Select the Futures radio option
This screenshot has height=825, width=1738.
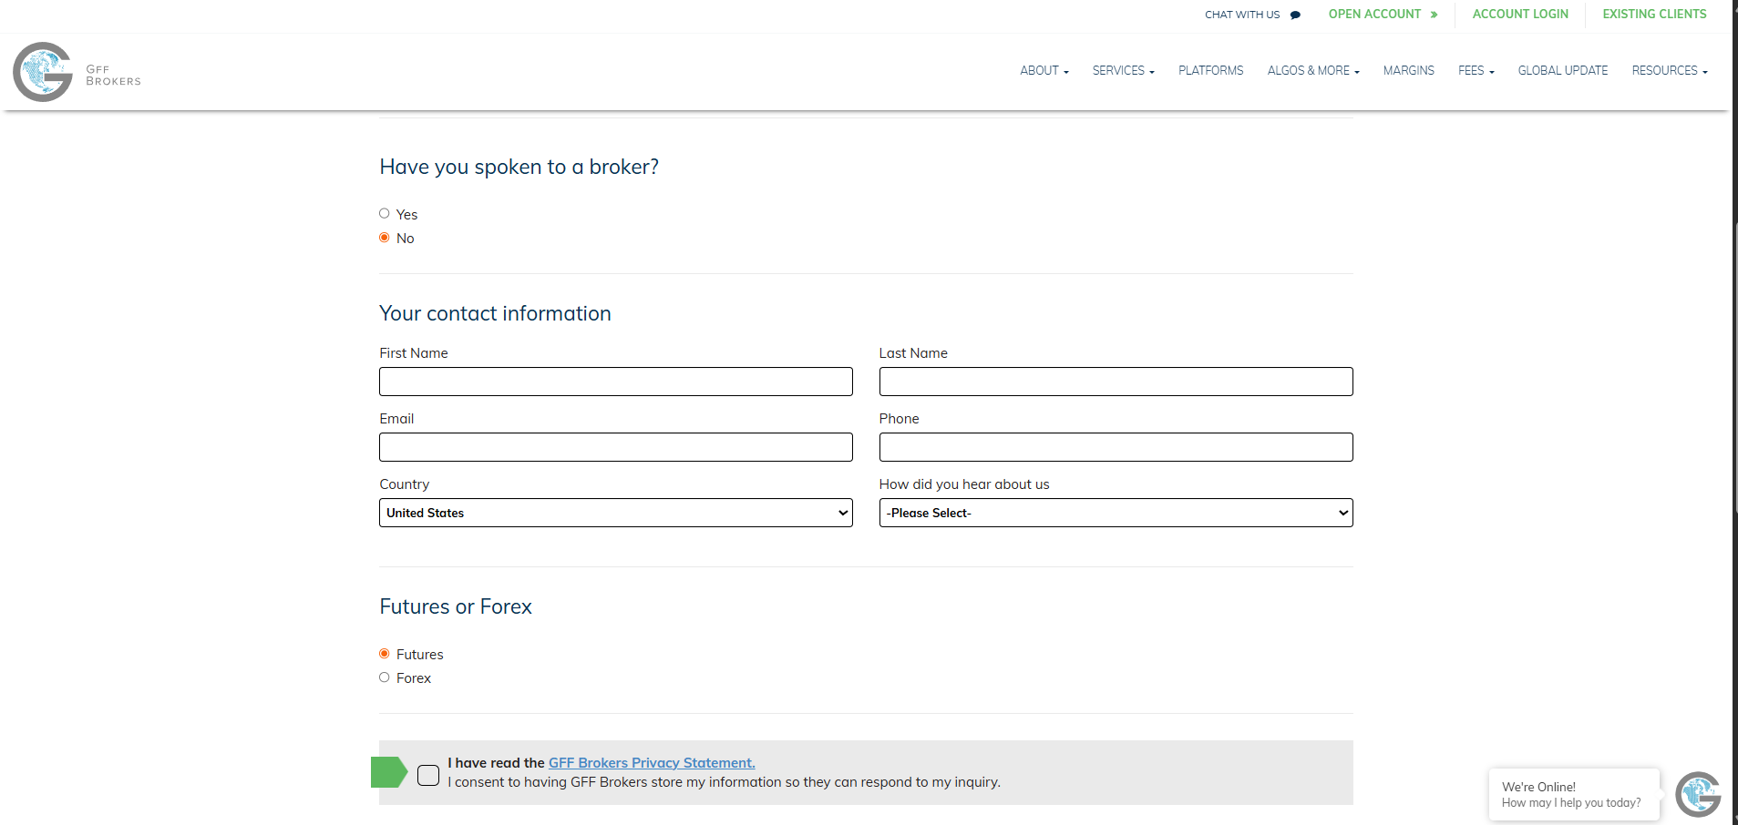pos(385,654)
